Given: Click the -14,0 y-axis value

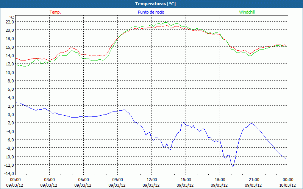Looking at the screenshot, I should pyautogui.click(x=9, y=174).
